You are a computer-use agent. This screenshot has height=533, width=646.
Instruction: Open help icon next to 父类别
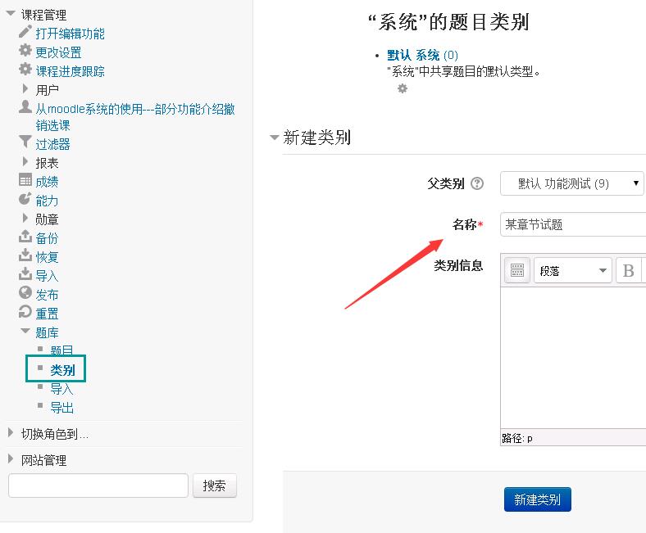pyautogui.click(x=477, y=183)
